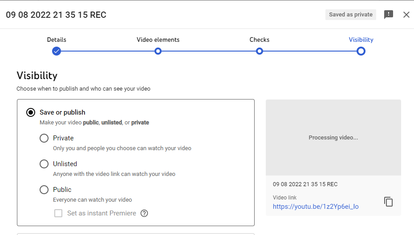This screenshot has width=414, height=235.
Task: Click the Details step checkmark circle
Action: (x=56, y=51)
